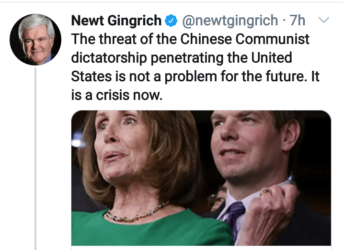Viewport: 343px width, 250px height.
Task: Click the "is a crisis now." text
Action: (117, 96)
